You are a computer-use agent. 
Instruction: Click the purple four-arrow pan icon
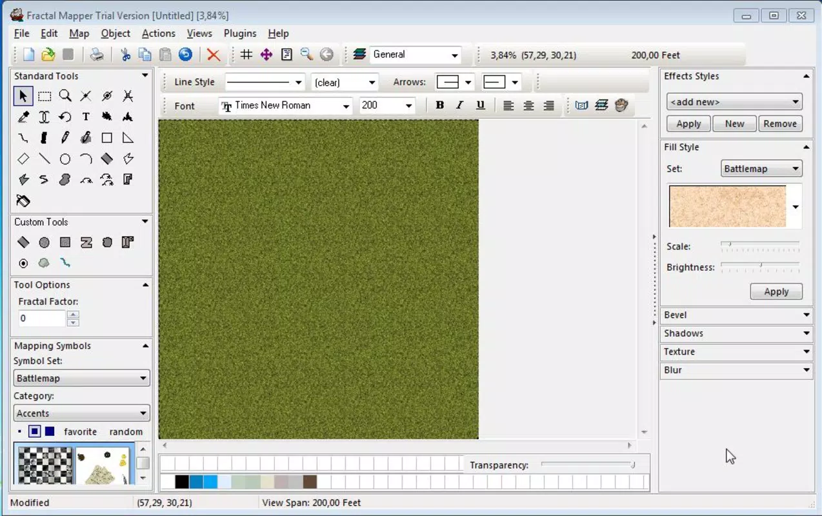[x=266, y=55]
